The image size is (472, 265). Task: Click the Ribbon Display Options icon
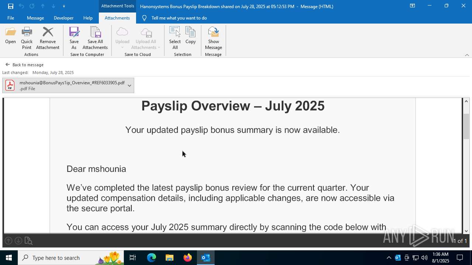coord(412,6)
